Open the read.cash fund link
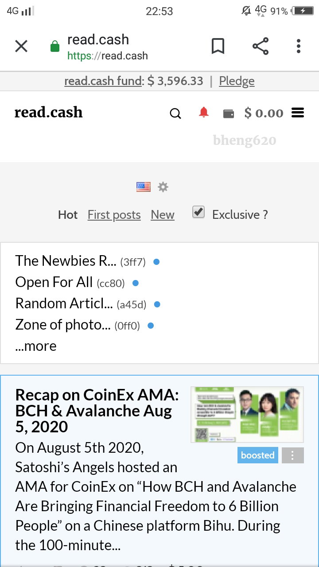 pos(104,81)
